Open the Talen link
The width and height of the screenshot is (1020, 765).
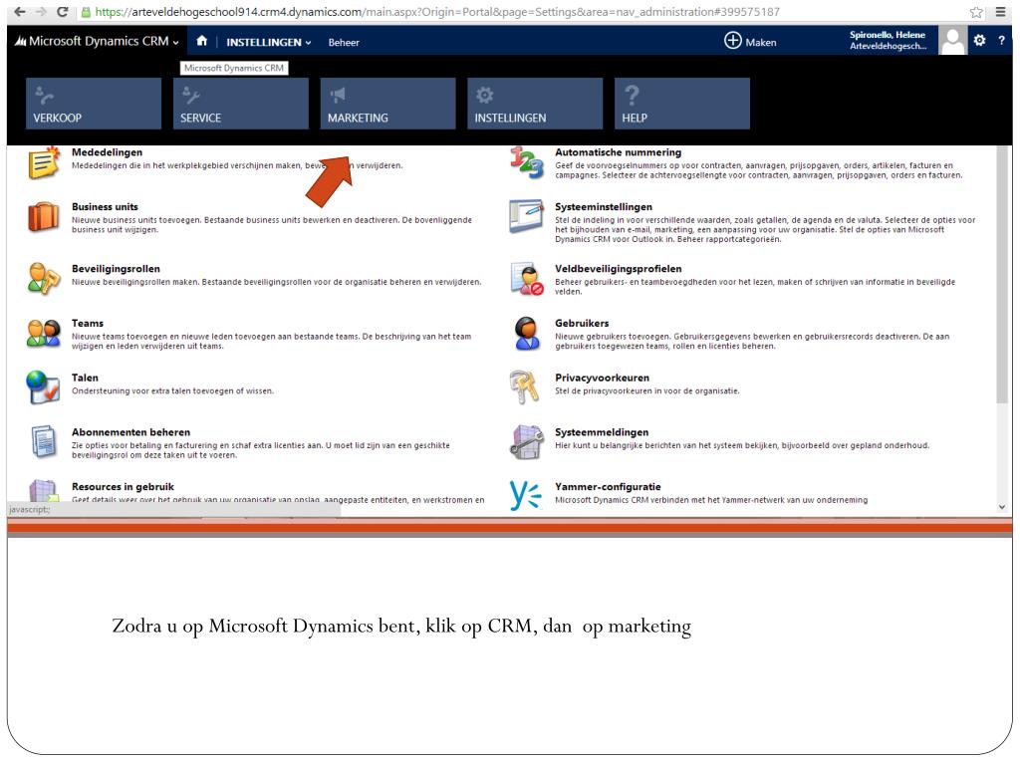coord(85,378)
